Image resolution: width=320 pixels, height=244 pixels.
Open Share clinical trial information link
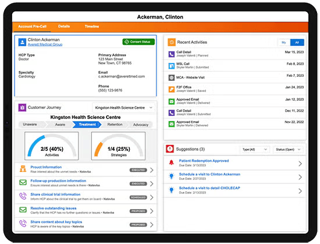coord(55,195)
